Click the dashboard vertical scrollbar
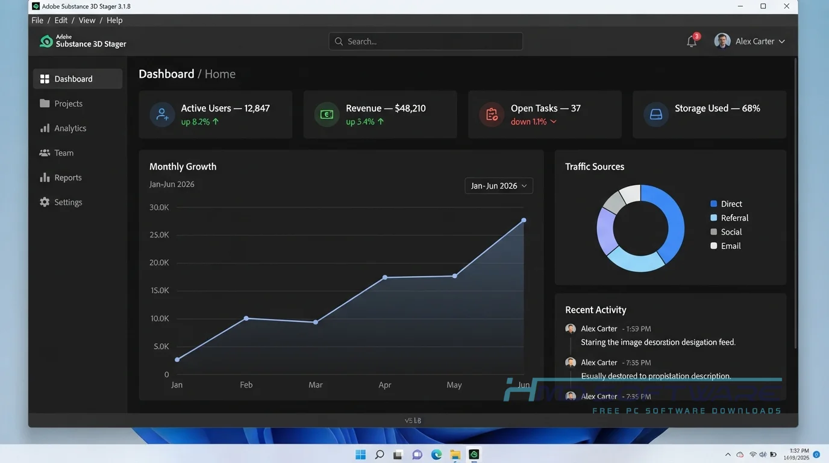 click(796, 204)
